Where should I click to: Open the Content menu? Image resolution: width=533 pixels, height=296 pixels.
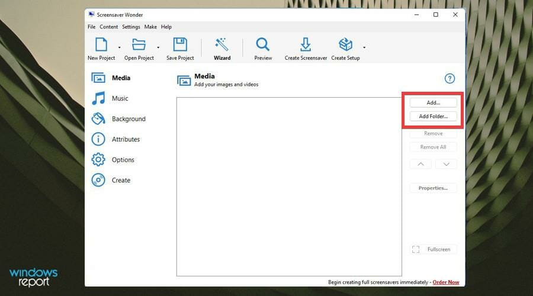[x=109, y=27]
